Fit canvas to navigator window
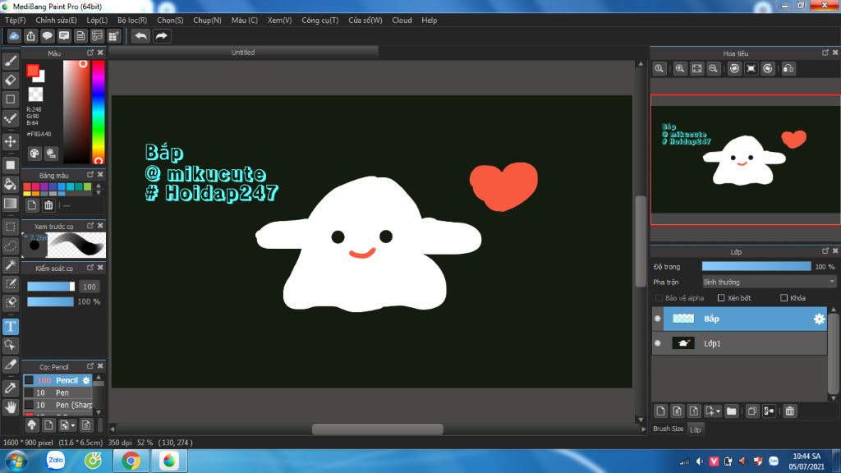Screen dimensions: 841x473 pyautogui.click(x=696, y=69)
